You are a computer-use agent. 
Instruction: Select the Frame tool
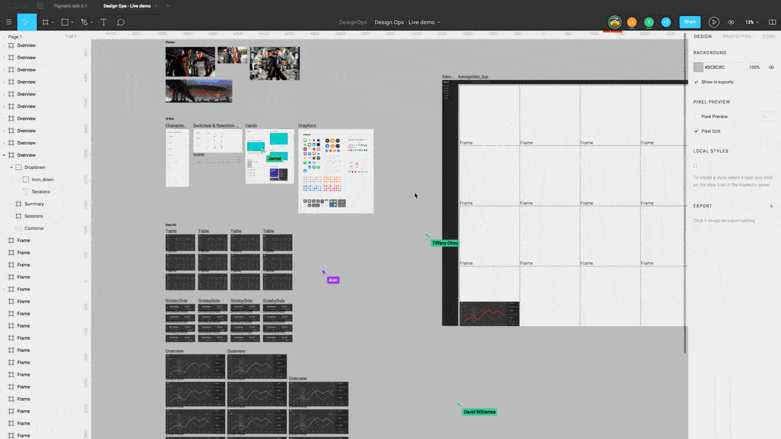coord(45,22)
